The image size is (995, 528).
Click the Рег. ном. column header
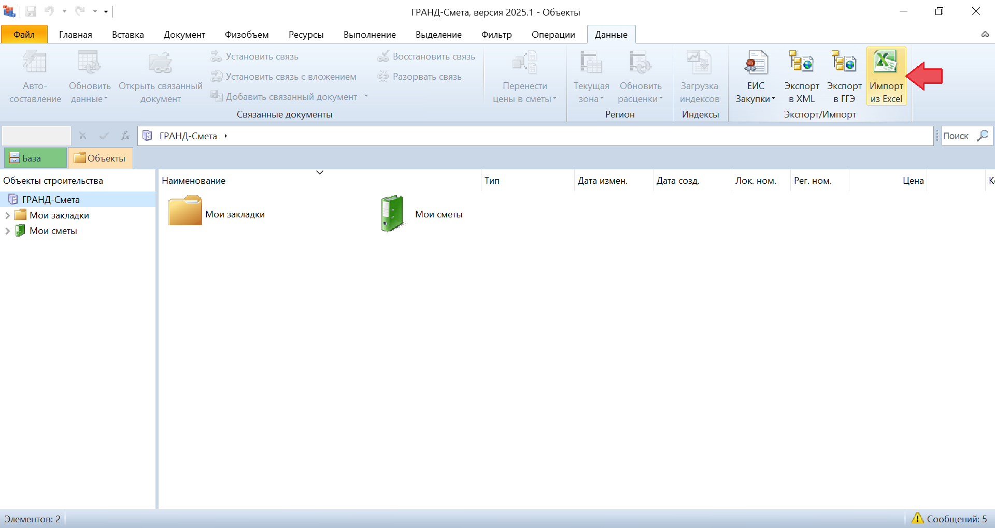click(820, 181)
